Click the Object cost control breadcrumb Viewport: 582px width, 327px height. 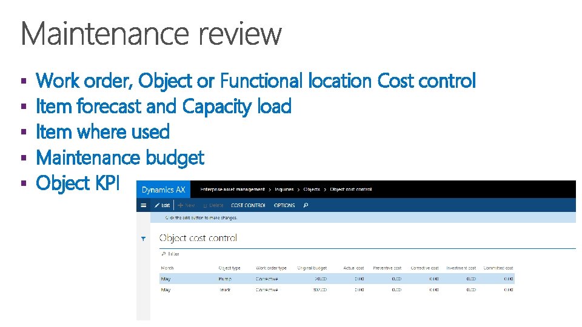(351, 190)
